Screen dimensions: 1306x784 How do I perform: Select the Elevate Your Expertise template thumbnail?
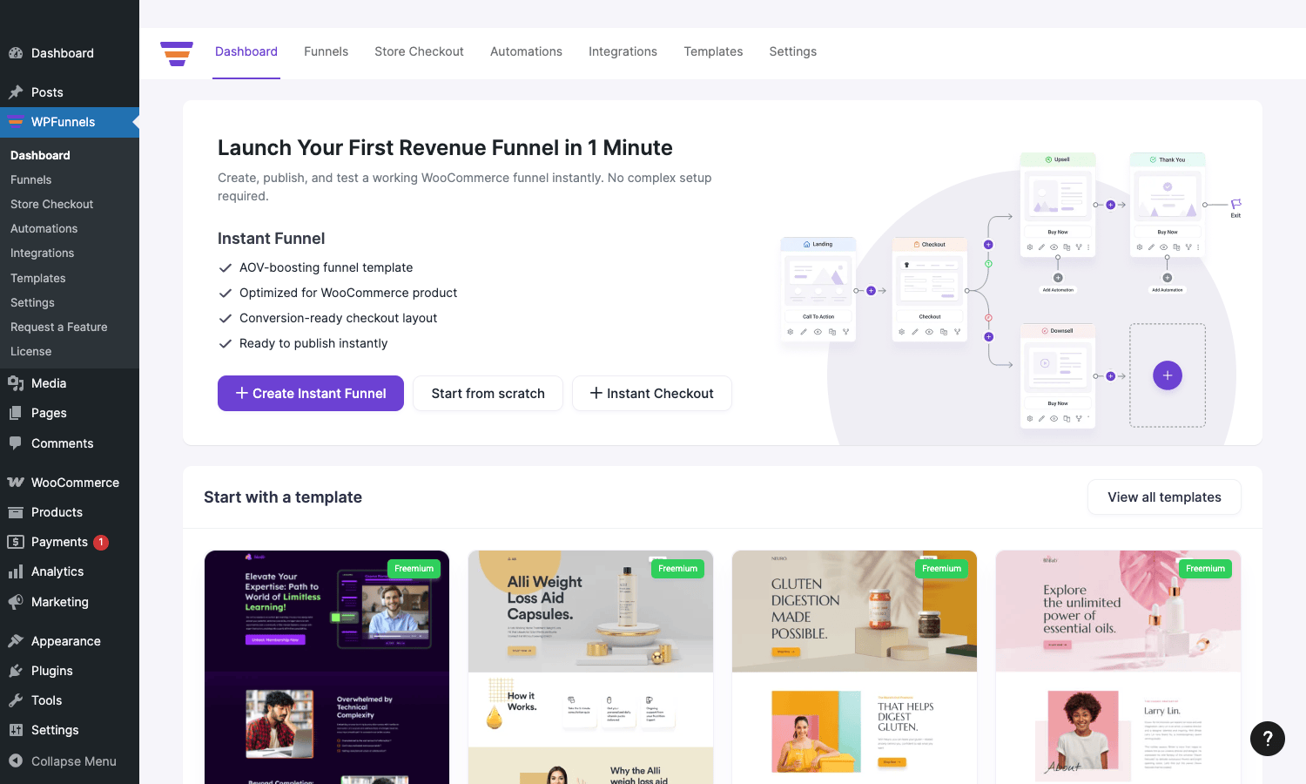[326, 667]
